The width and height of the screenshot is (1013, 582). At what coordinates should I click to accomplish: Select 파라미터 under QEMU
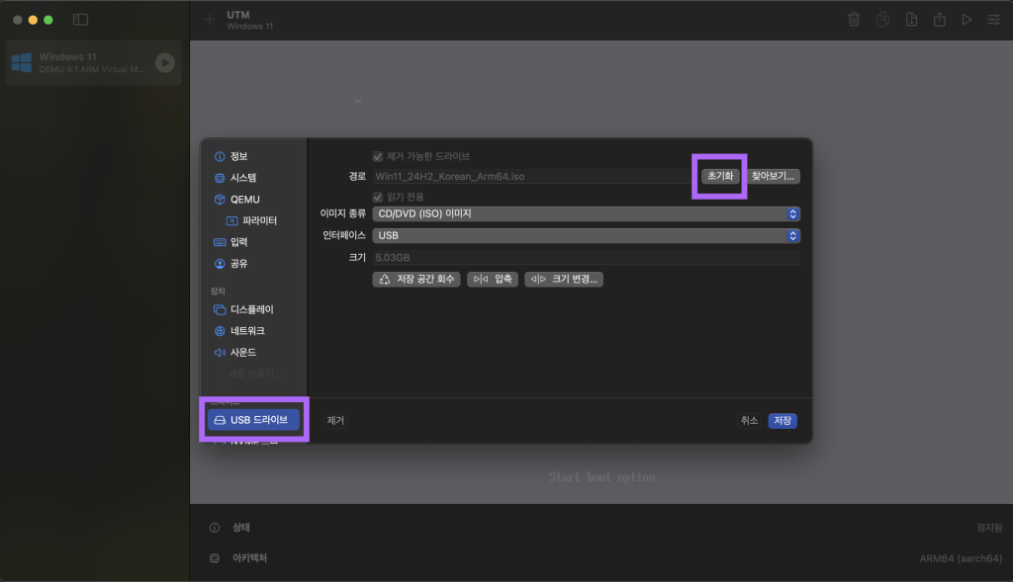[x=251, y=220]
